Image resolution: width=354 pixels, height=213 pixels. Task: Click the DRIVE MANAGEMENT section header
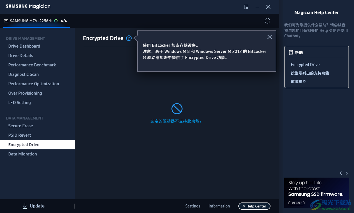coord(25,38)
